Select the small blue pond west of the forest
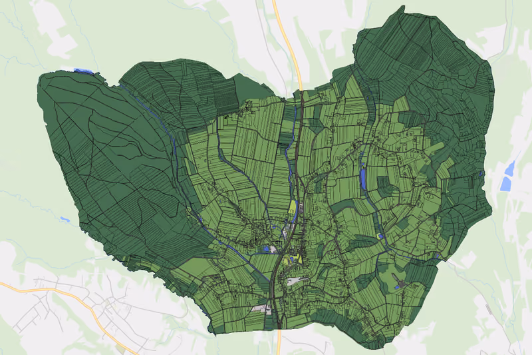This screenshot has height=355, width=532. click(65, 219)
